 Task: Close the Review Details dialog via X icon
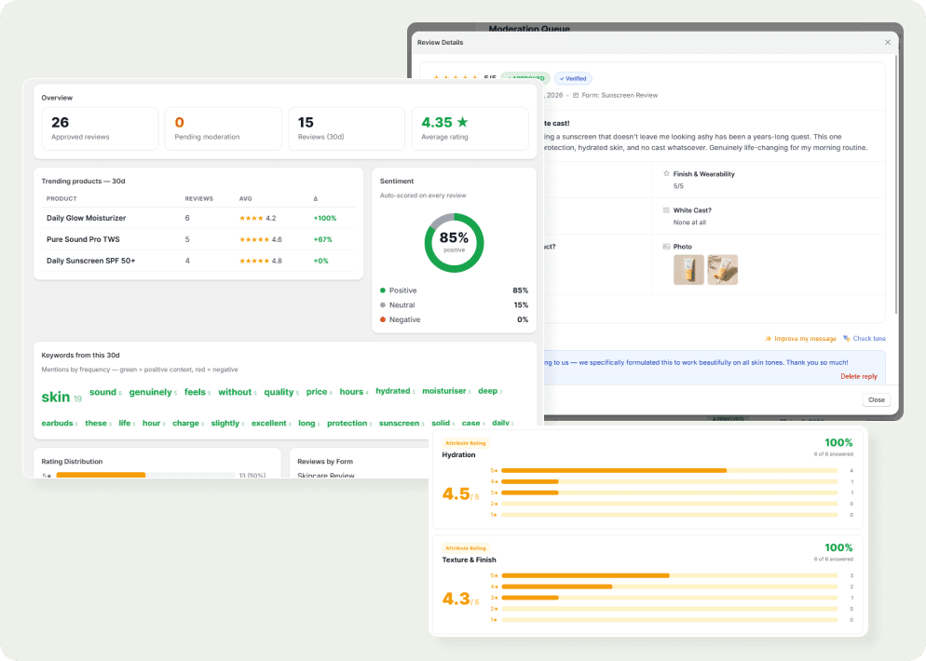click(888, 43)
